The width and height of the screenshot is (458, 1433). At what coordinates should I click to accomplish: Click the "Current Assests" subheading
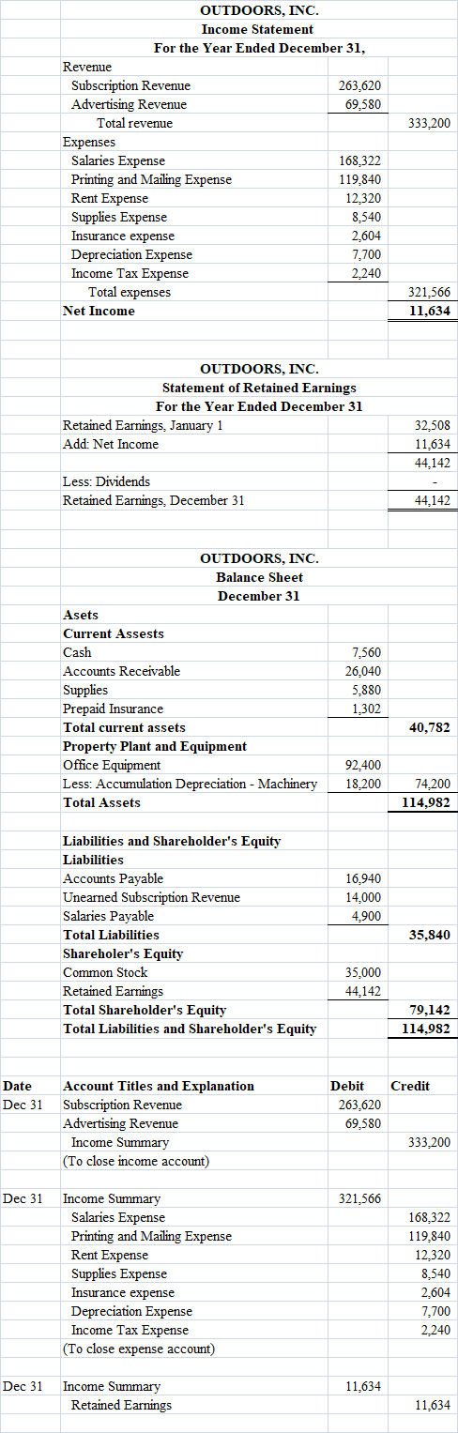coord(113,633)
